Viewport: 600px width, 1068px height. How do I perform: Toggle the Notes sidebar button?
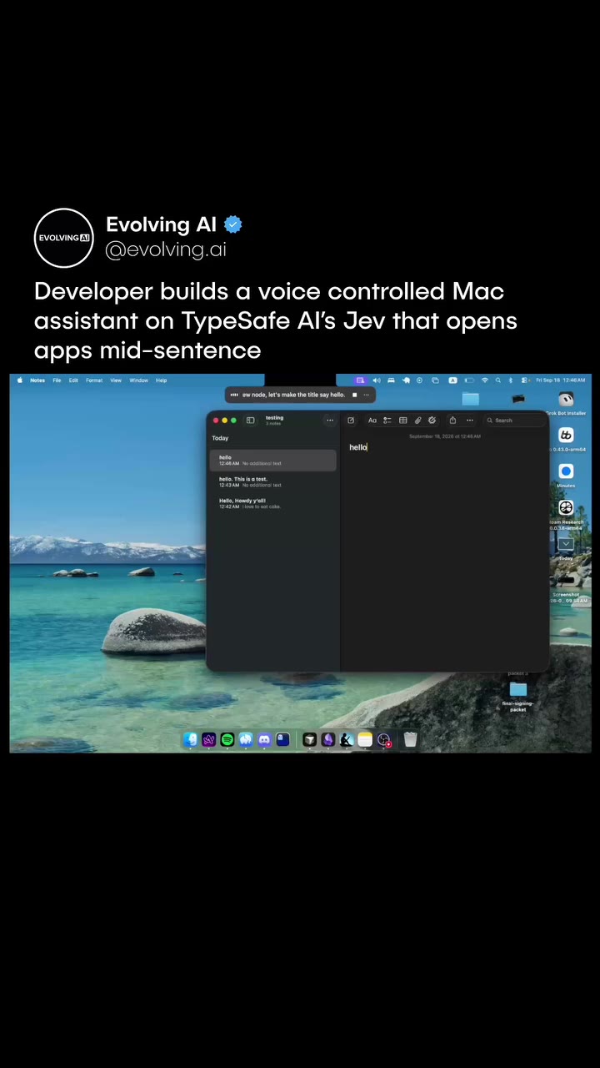(x=250, y=421)
